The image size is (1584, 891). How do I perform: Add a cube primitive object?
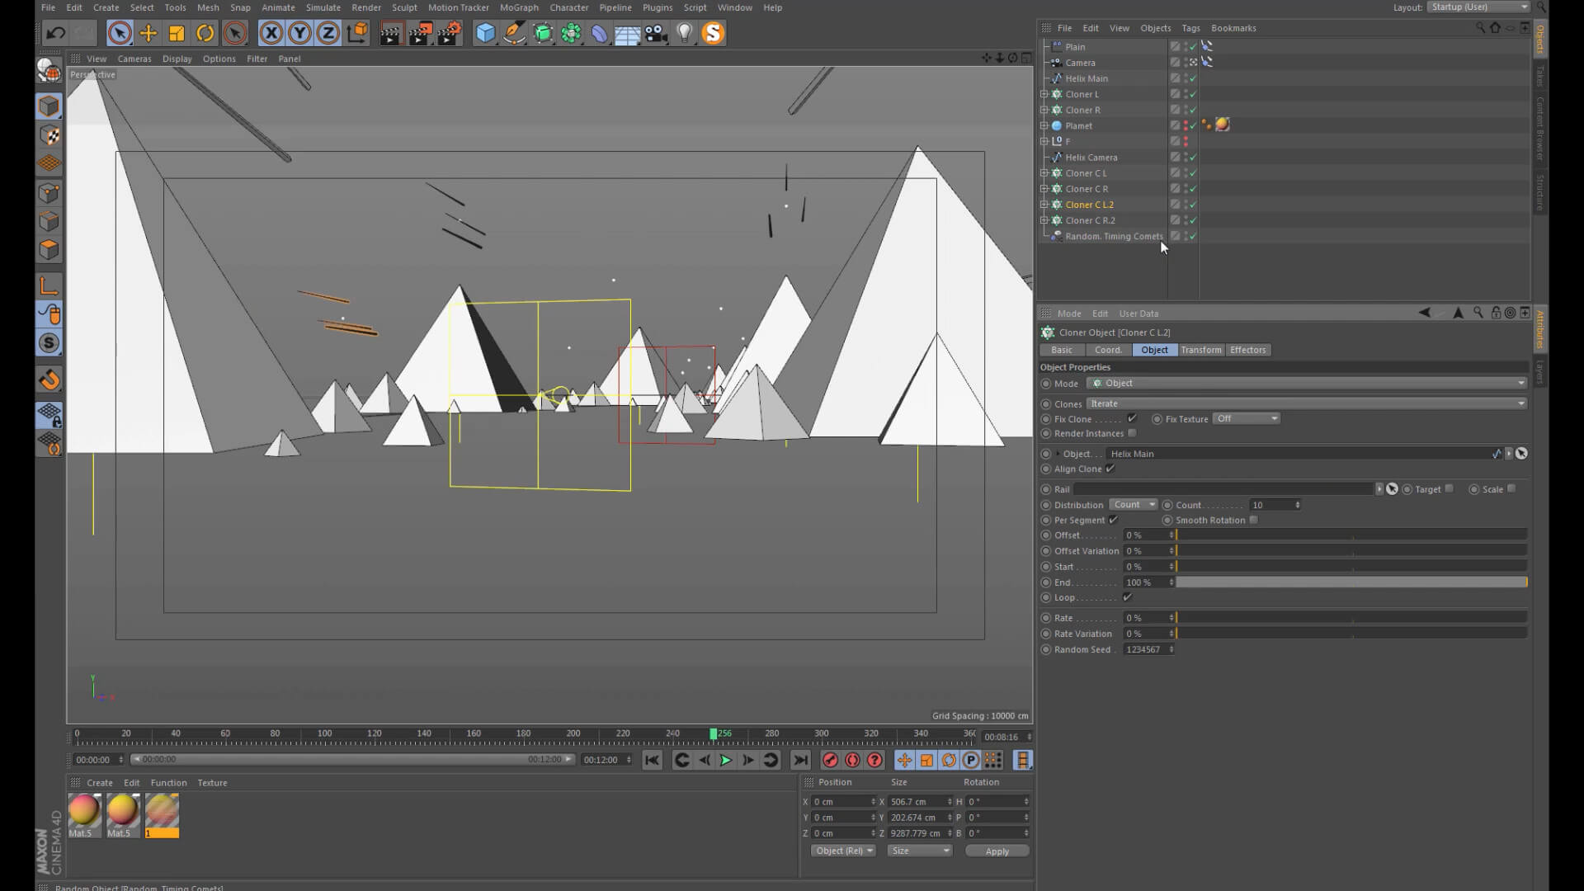pyautogui.click(x=485, y=33)
